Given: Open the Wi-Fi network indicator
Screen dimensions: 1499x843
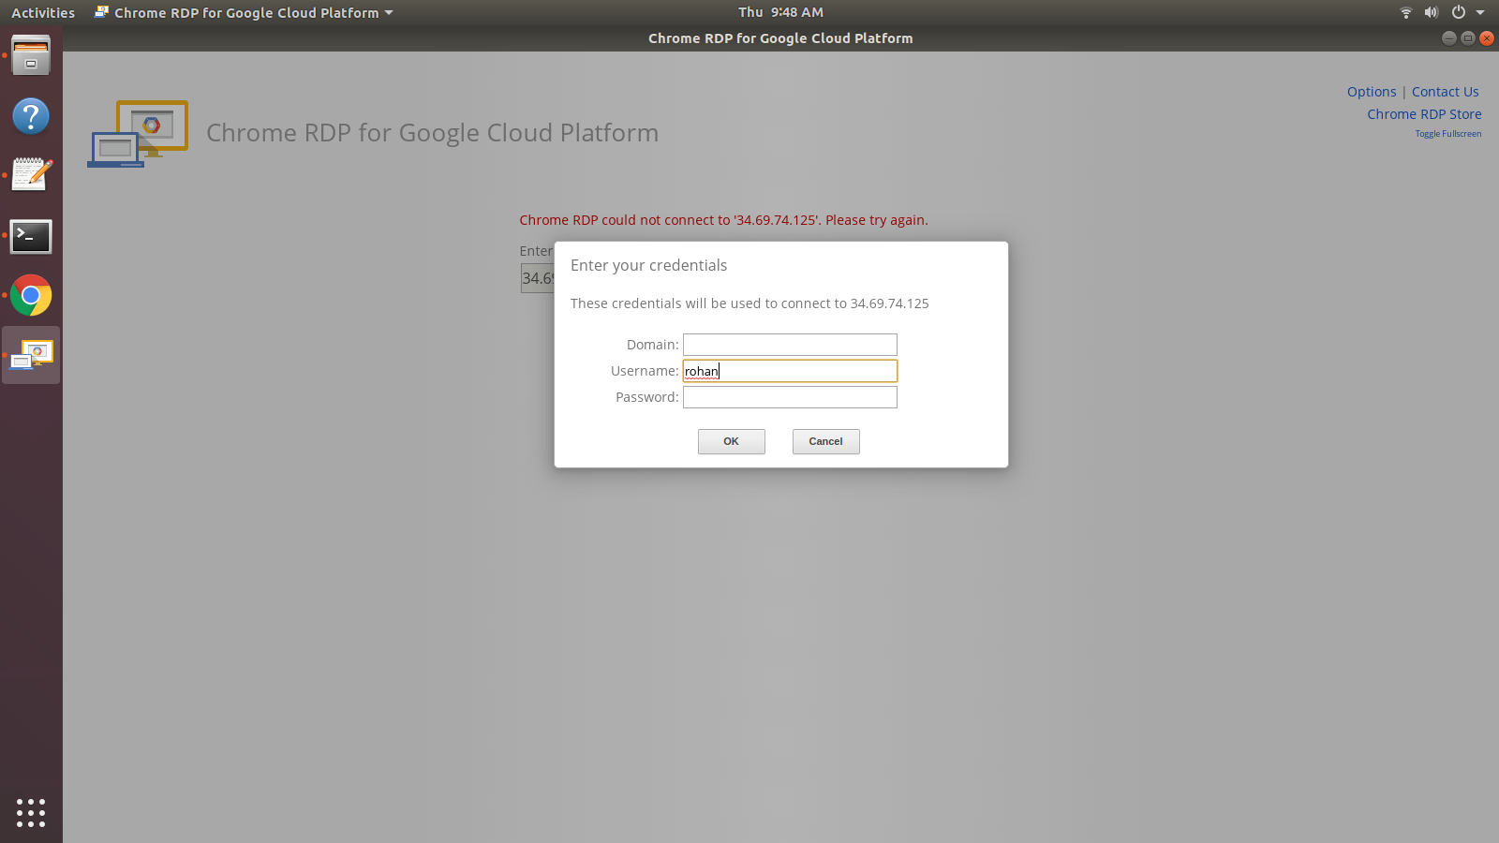Looking at the screenshot, I should pyautogui.click(x=1405, y=12).
